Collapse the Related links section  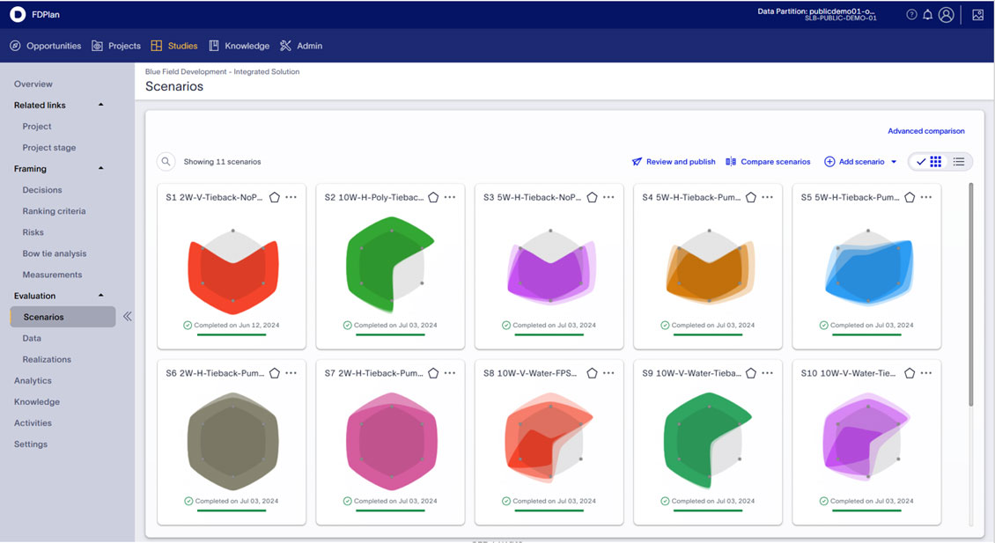(100, 106)
